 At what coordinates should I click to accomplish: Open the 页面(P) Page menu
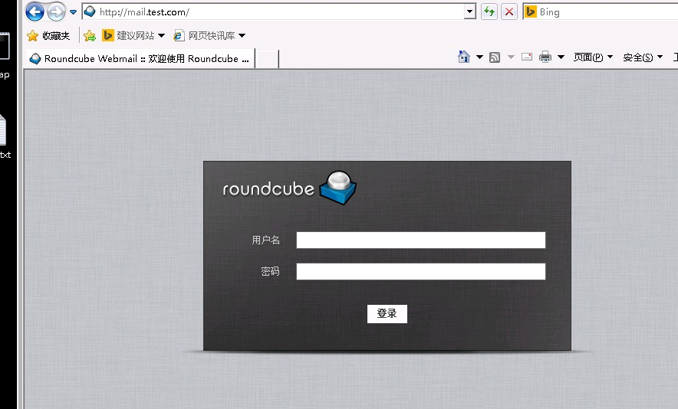593,57
